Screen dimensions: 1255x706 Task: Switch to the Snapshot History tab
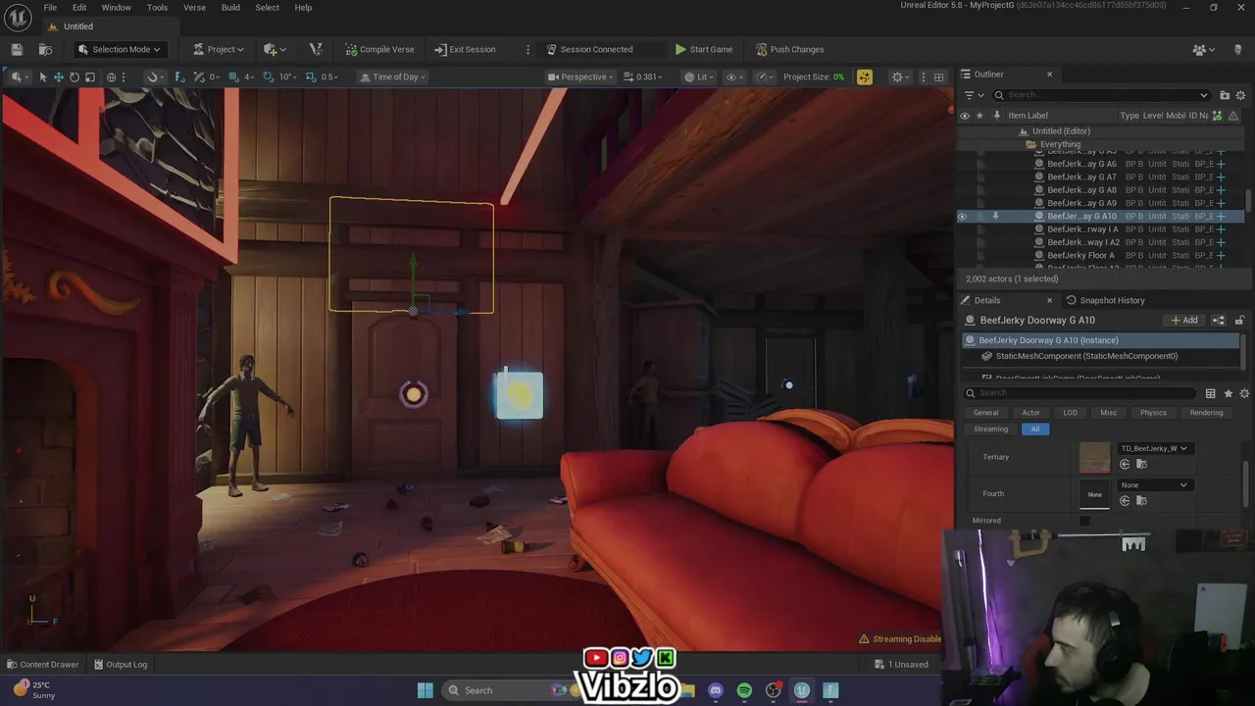pyautogui.click(x=1105, y=300)
